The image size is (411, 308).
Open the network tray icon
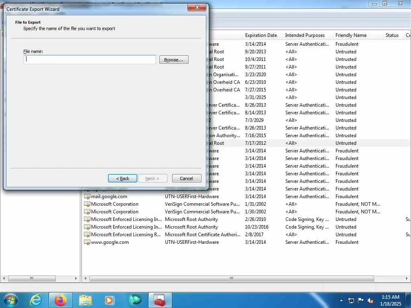(351, 300)
